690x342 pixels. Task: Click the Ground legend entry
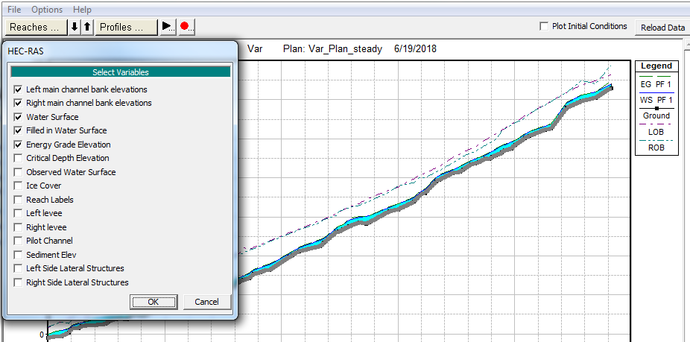coord(656,115)
